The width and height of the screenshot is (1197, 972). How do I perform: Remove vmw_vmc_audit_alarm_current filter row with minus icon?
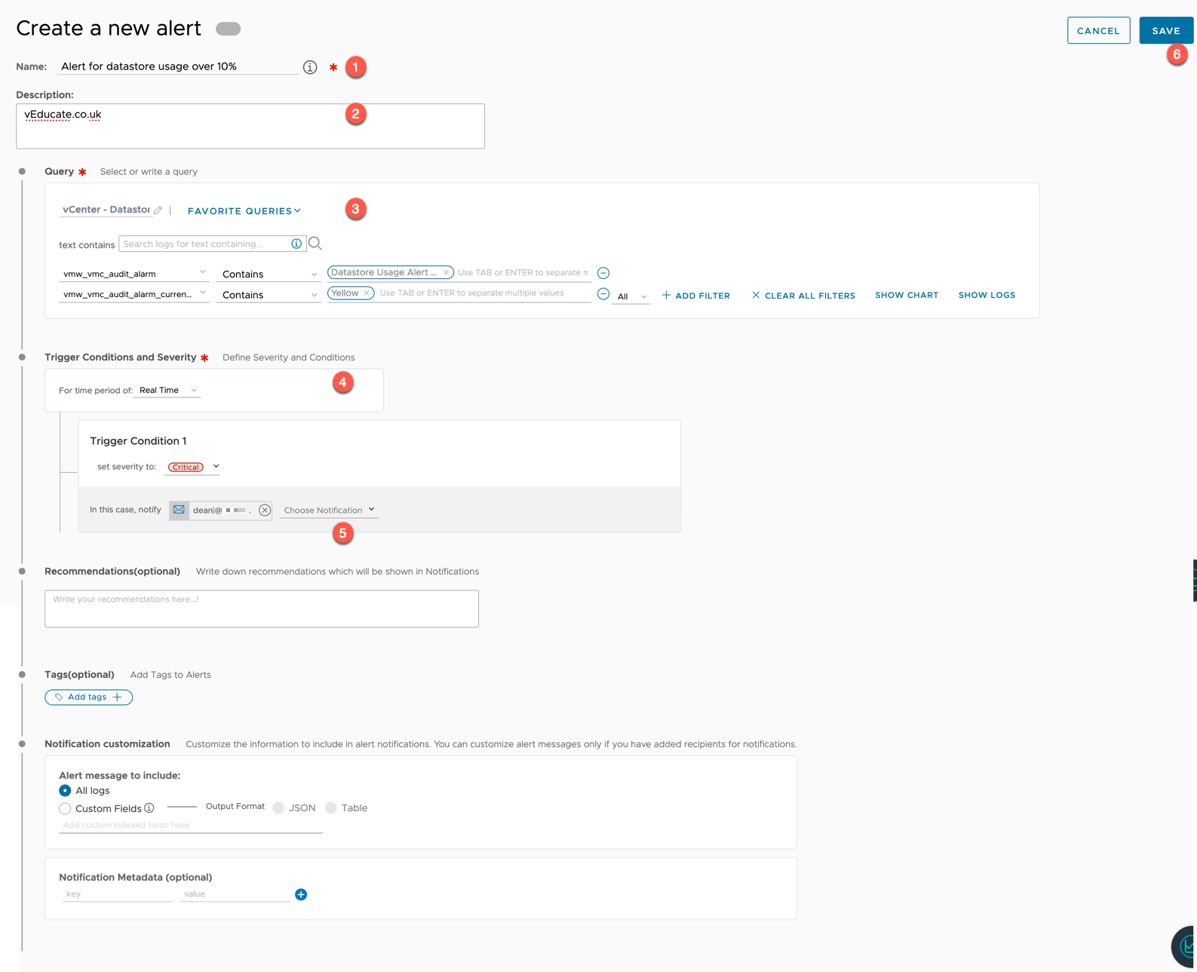[x=603, y=294]
